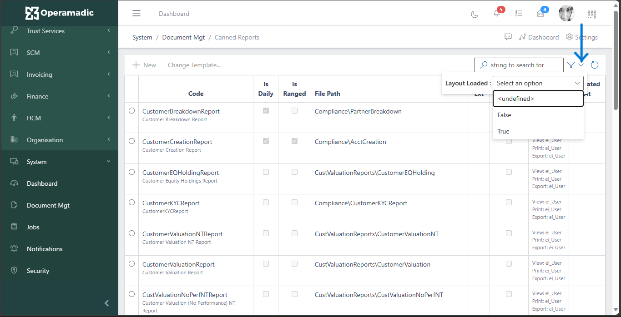Click the System monitor icon
The image size is (621, 317).
[14, 161]
